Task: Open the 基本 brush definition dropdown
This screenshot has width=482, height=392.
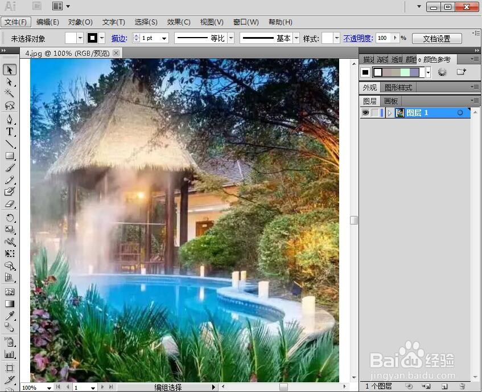Action: (296, 38)
